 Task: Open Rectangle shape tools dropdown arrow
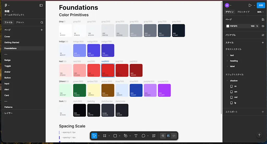119,136
